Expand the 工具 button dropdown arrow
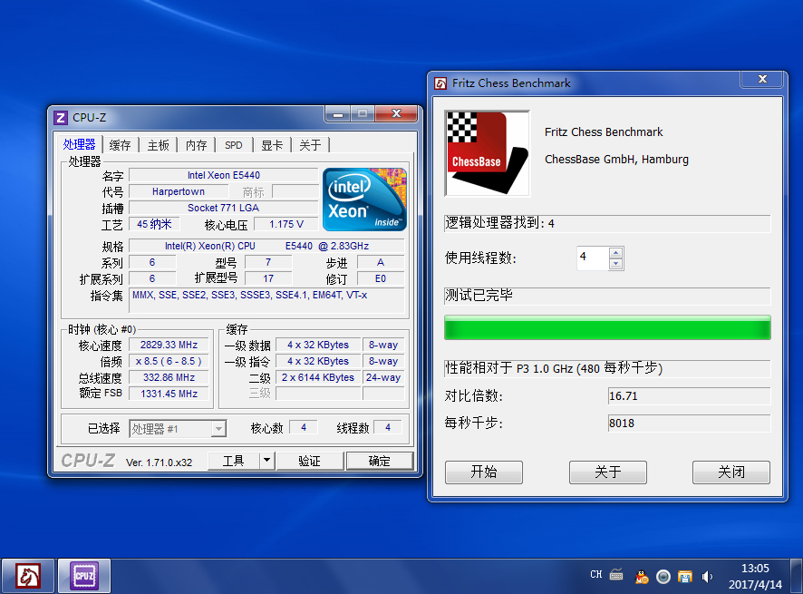This screenshot has height=594, width=803. coord(266,460)
